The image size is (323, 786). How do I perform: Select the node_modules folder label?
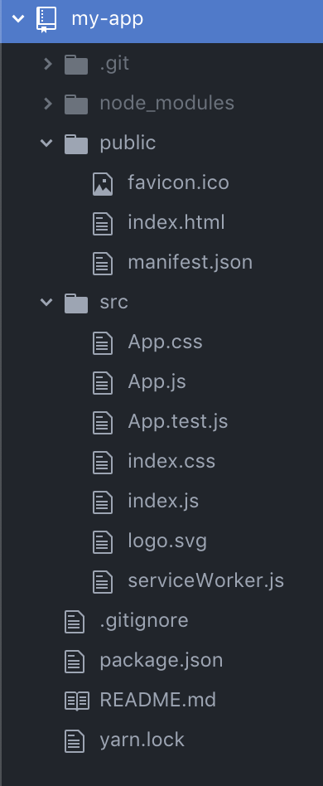click(x=167, y=104)
